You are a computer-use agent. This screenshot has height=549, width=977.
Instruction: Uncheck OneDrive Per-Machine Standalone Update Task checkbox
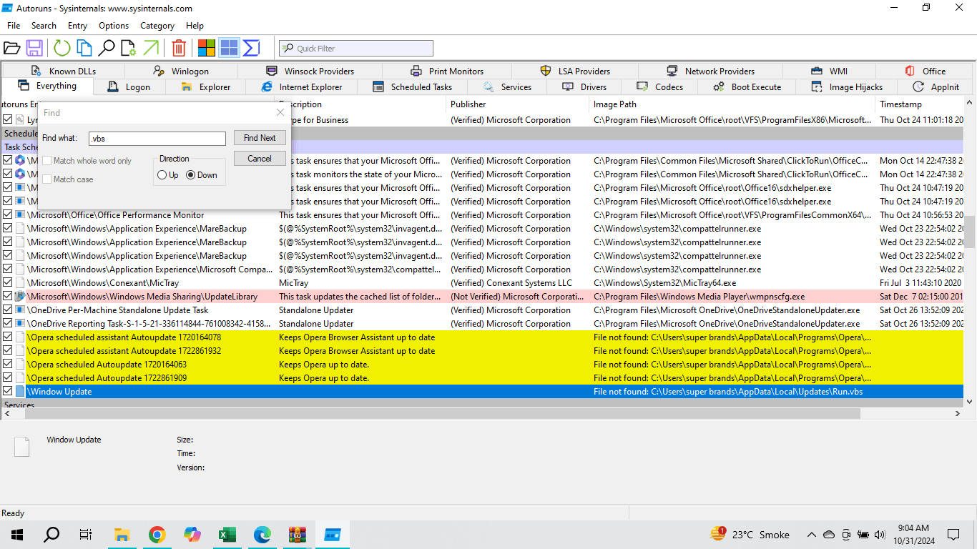pyautogui.click(x=7, y=310)
